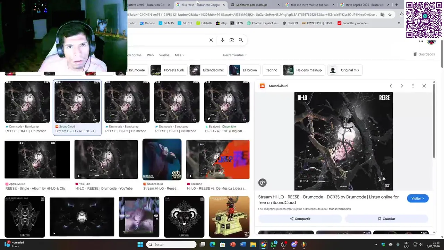The image size is (444, 250).
Task: Open WhatsApp from the taskbar
Action: pyautogui.click(x=274, y=244)
